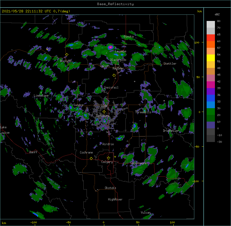231x226 pixels.
Task: Click the 100 tick on right axis
Action: pyautogui.click(x=197, y=42)
